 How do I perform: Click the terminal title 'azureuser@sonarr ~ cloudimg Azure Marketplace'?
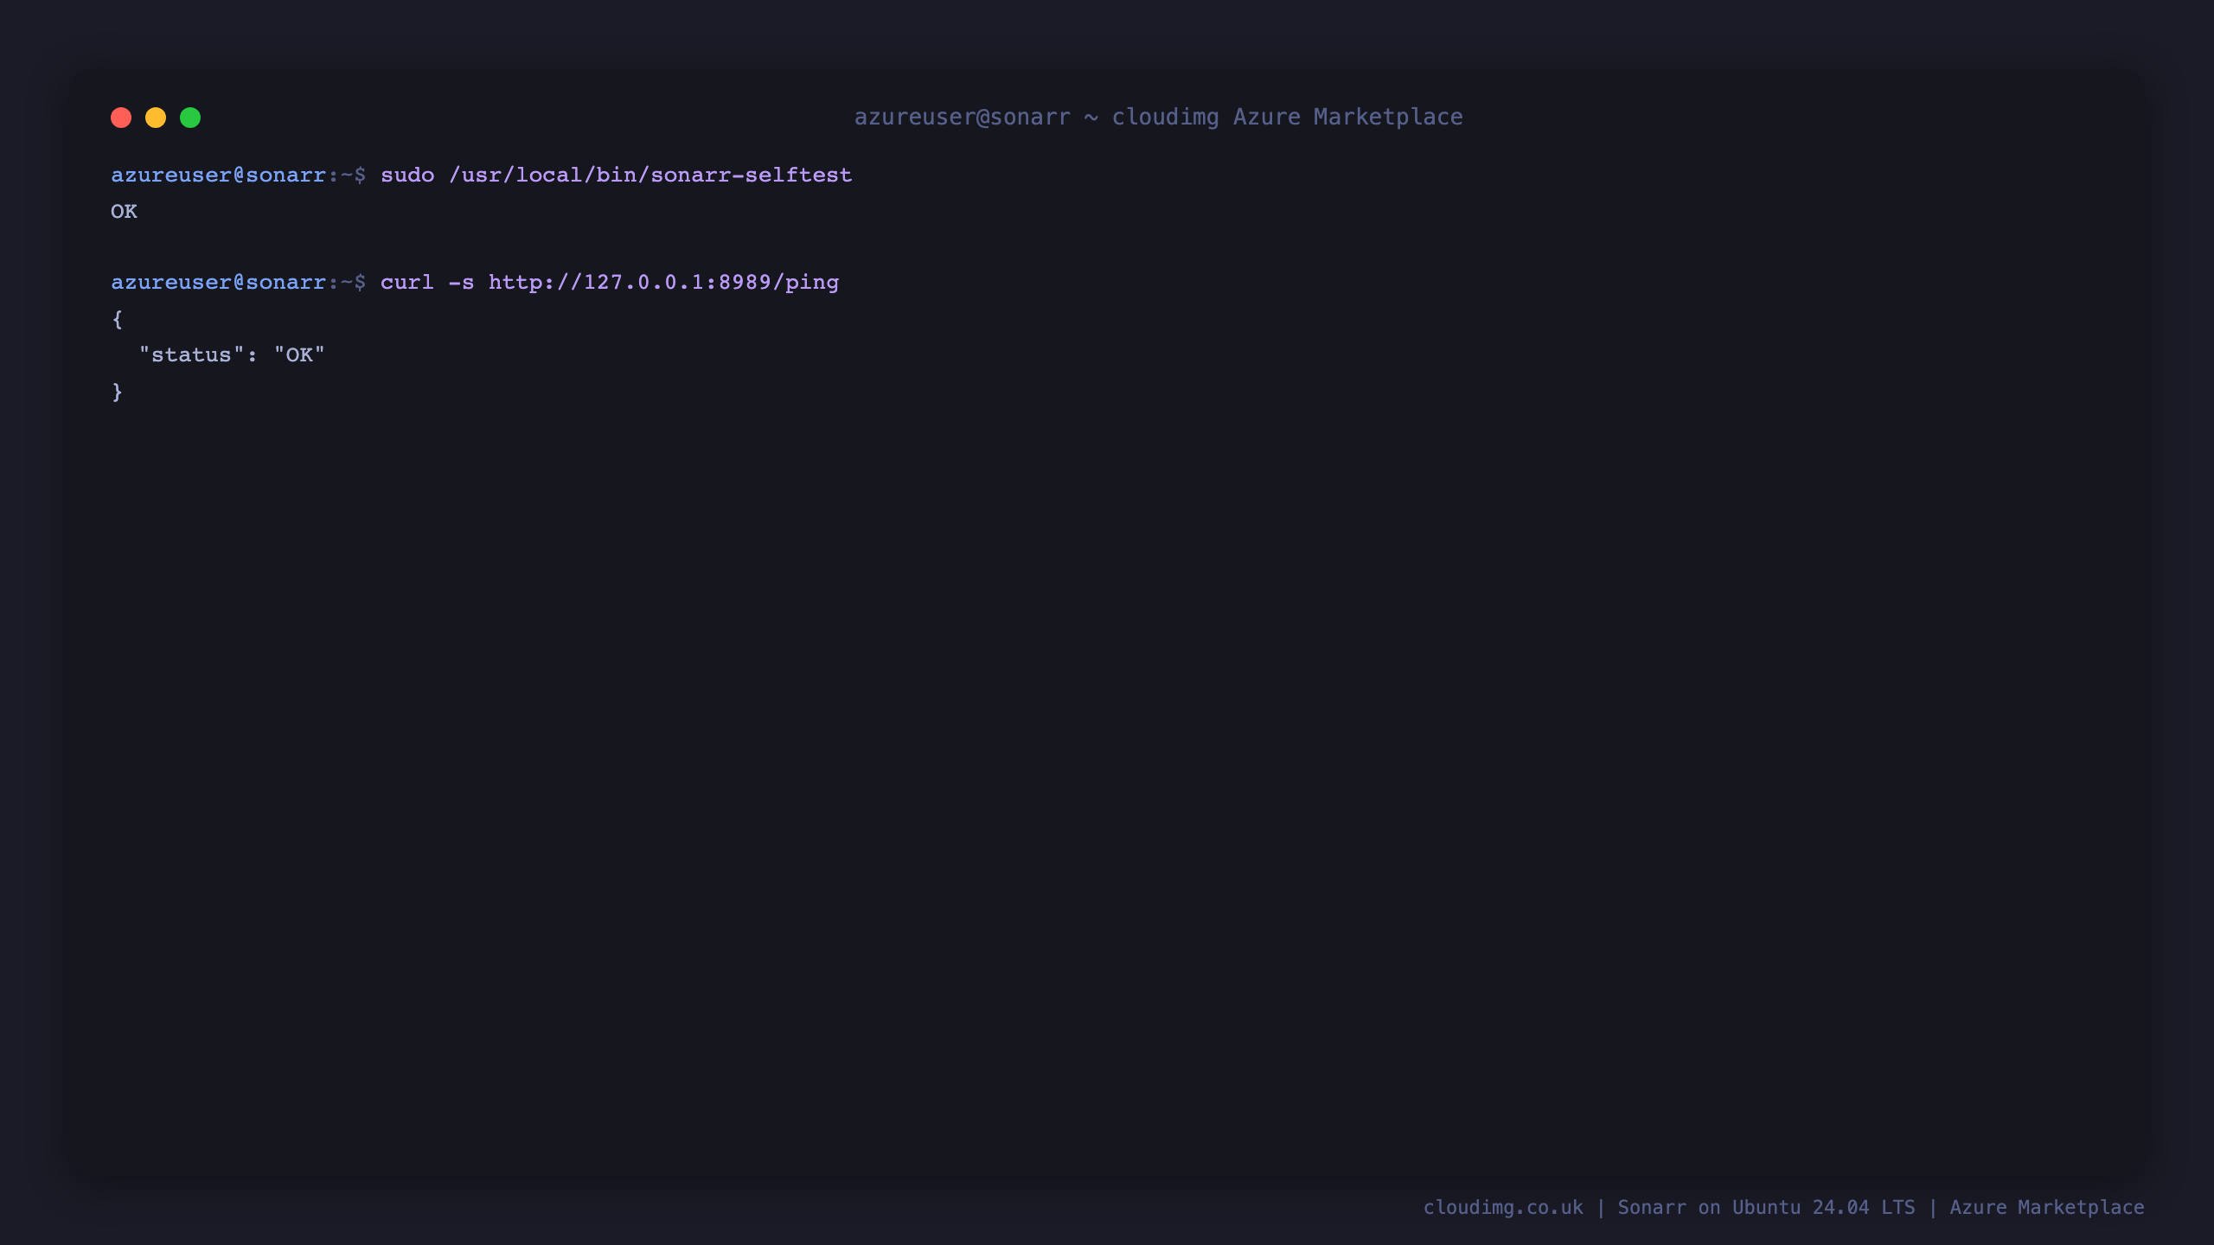point(1158,117)
